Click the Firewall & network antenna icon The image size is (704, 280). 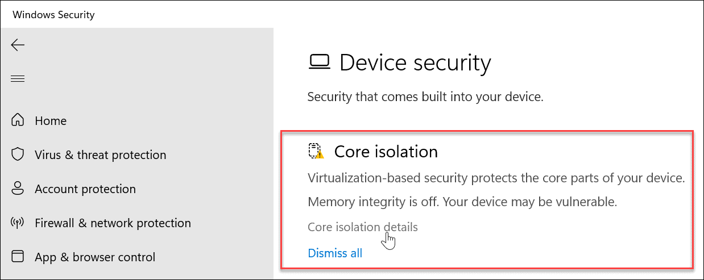pyautogui.click(x=18, y=223)
